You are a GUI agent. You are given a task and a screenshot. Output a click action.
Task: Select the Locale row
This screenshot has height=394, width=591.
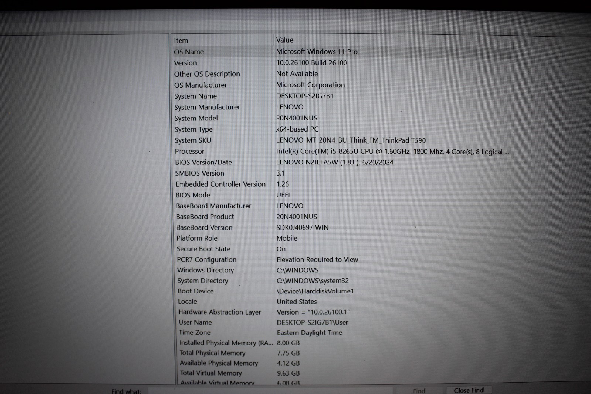[x=344, y=302]
